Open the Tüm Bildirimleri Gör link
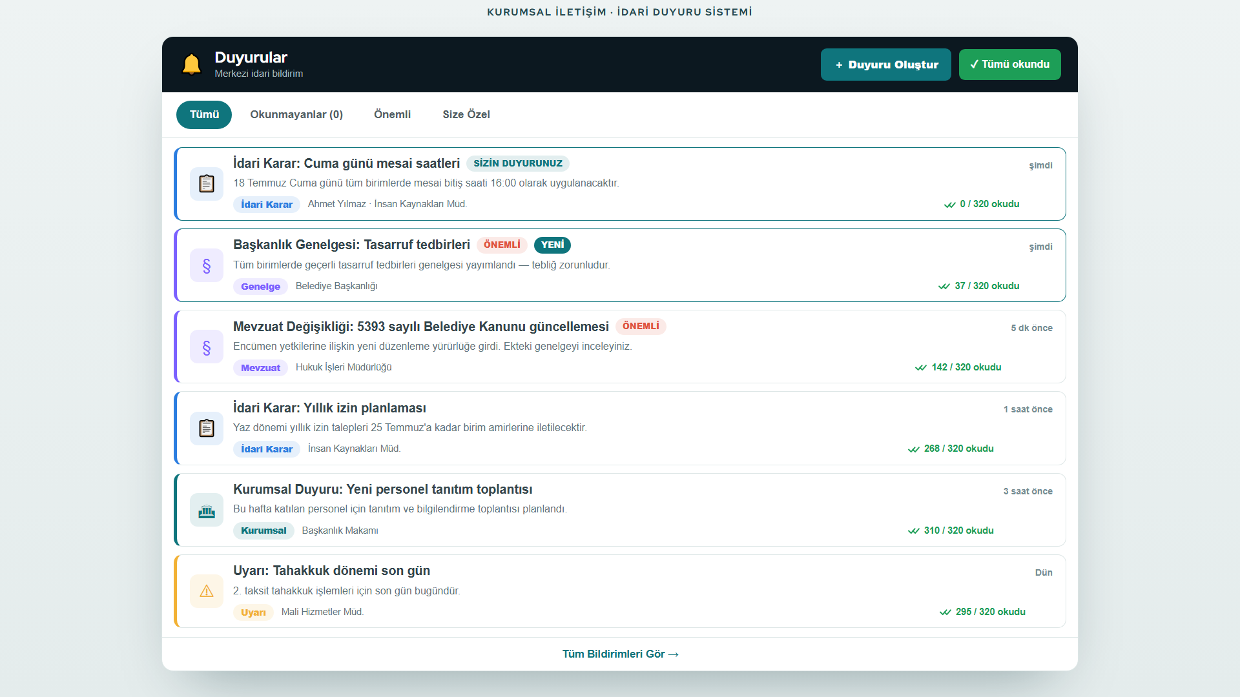The width and height of the screenshot is (1240, 697). coord(620,654)
